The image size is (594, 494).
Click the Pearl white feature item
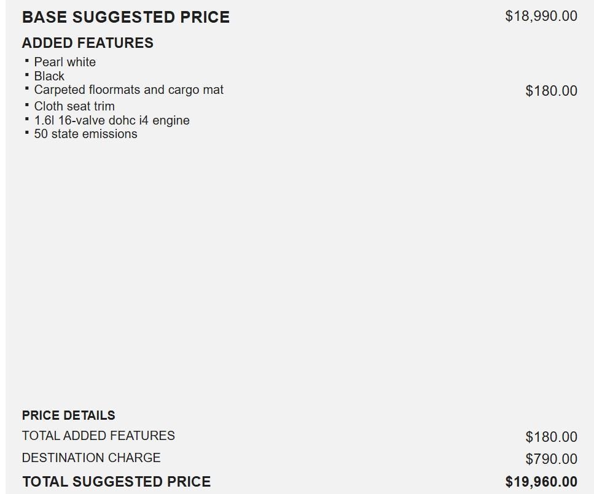64,62
